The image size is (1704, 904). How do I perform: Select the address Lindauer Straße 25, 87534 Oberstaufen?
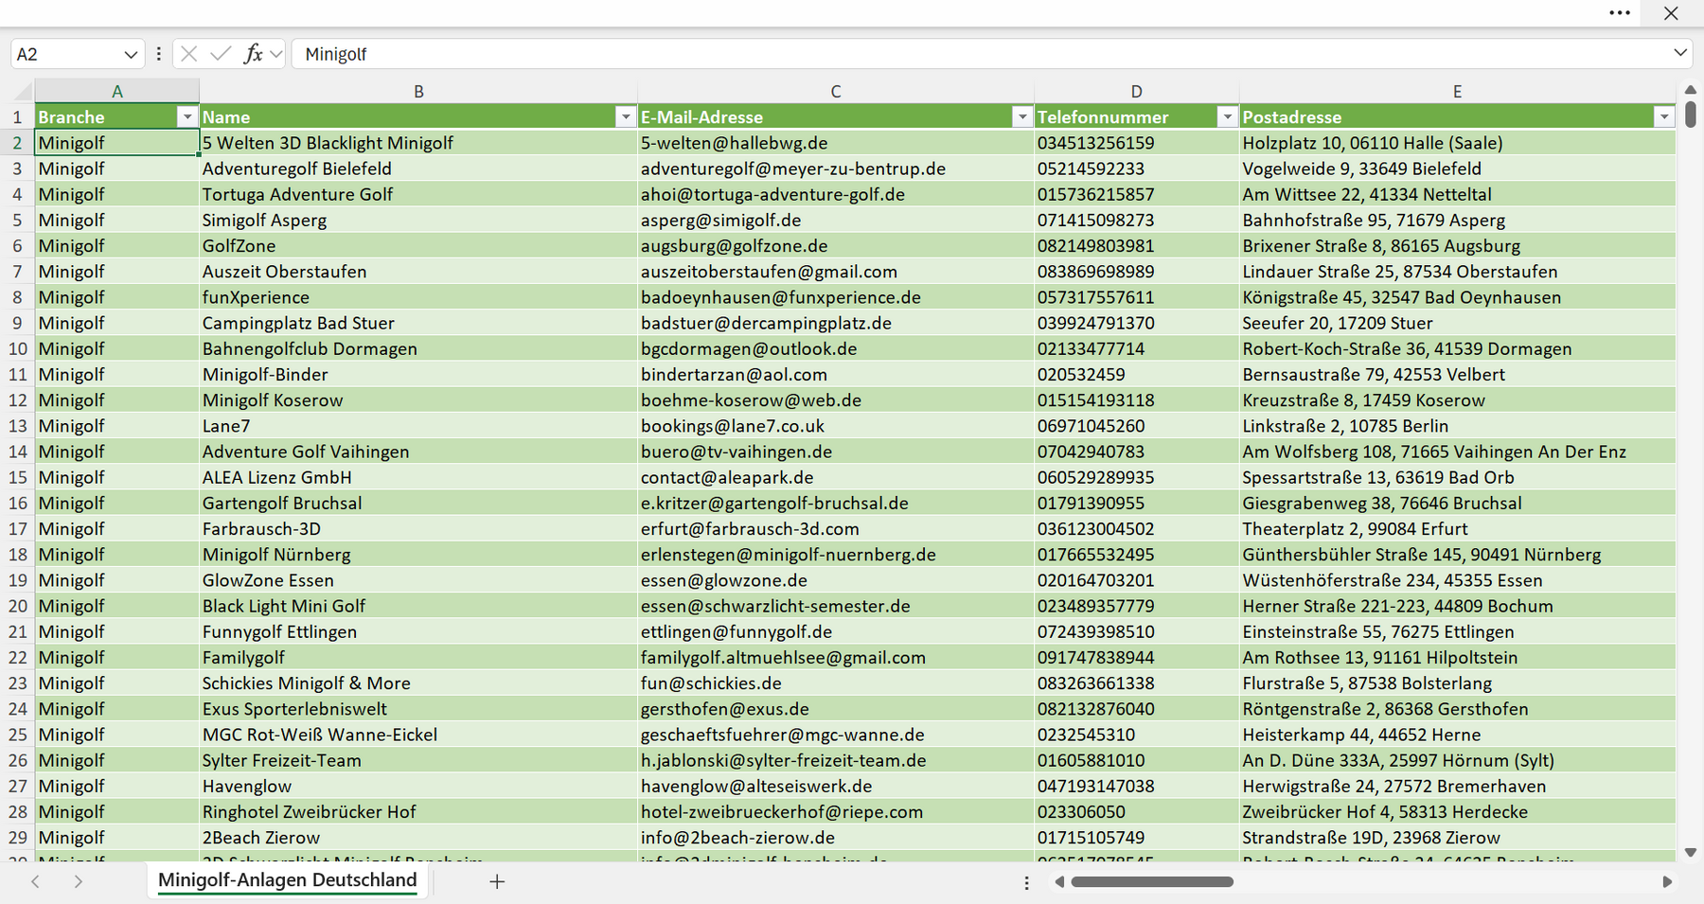[1457, 272]
